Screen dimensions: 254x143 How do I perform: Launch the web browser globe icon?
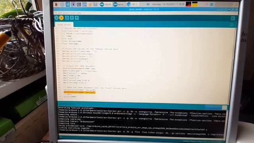62,4
